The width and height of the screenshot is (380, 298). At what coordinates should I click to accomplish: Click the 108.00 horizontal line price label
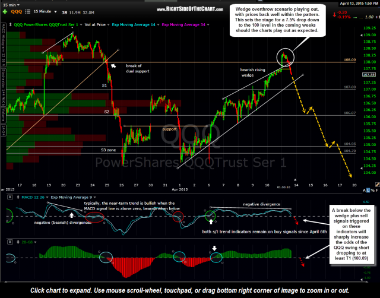click(x=350, y=59)
